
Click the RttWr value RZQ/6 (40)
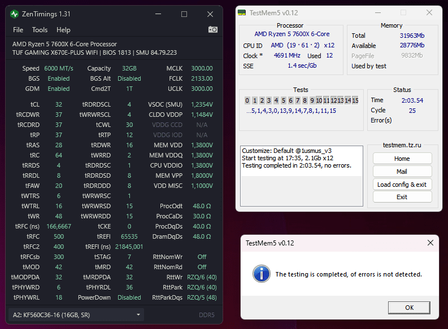pyautogui.click(x=202, y=277)
